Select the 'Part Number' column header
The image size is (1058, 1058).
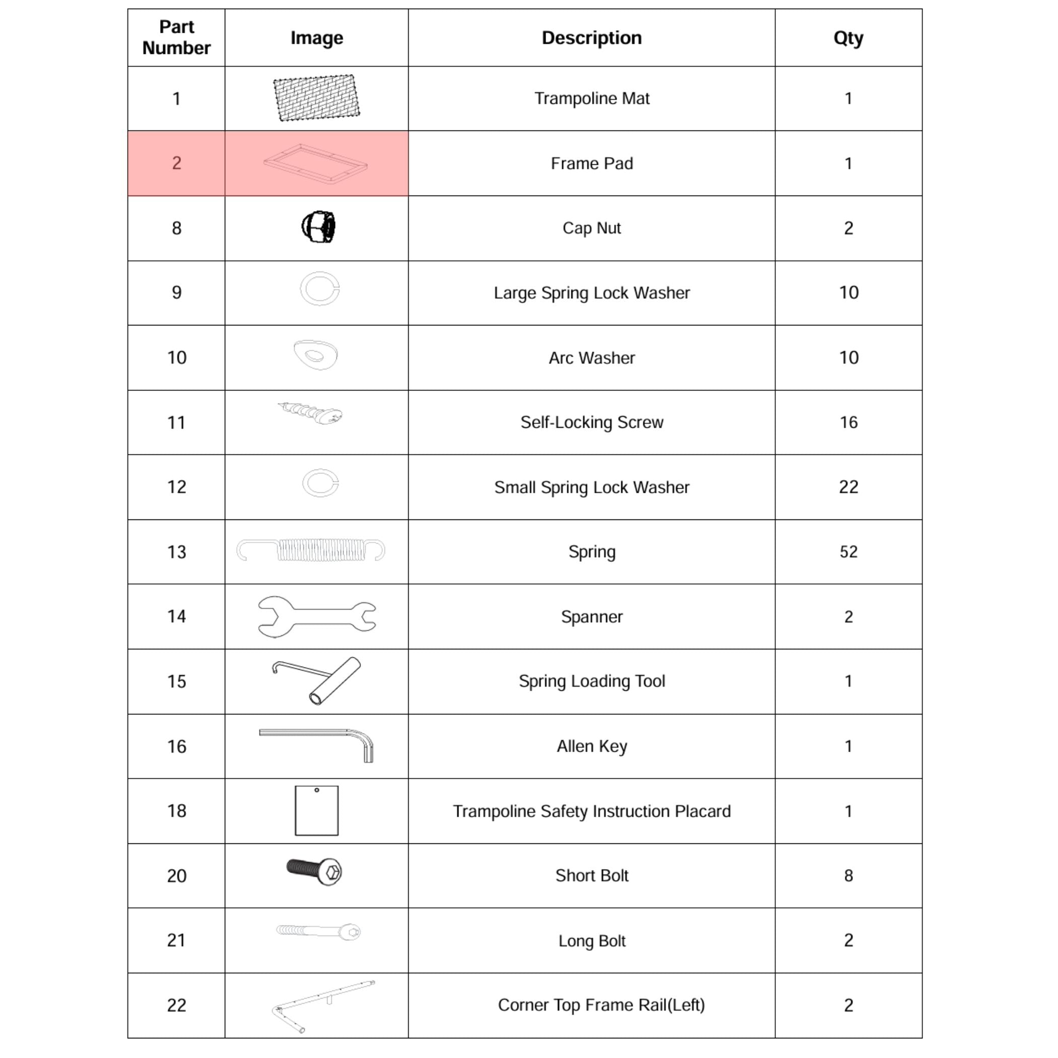pyautogui.click(x=176, y=38)
